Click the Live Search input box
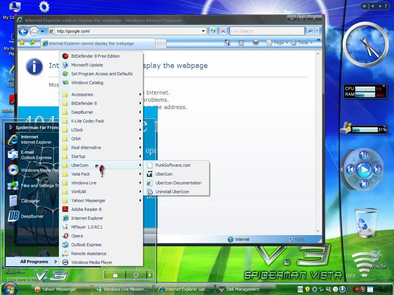The image size is (394, 295). click(x=267, y=31)
